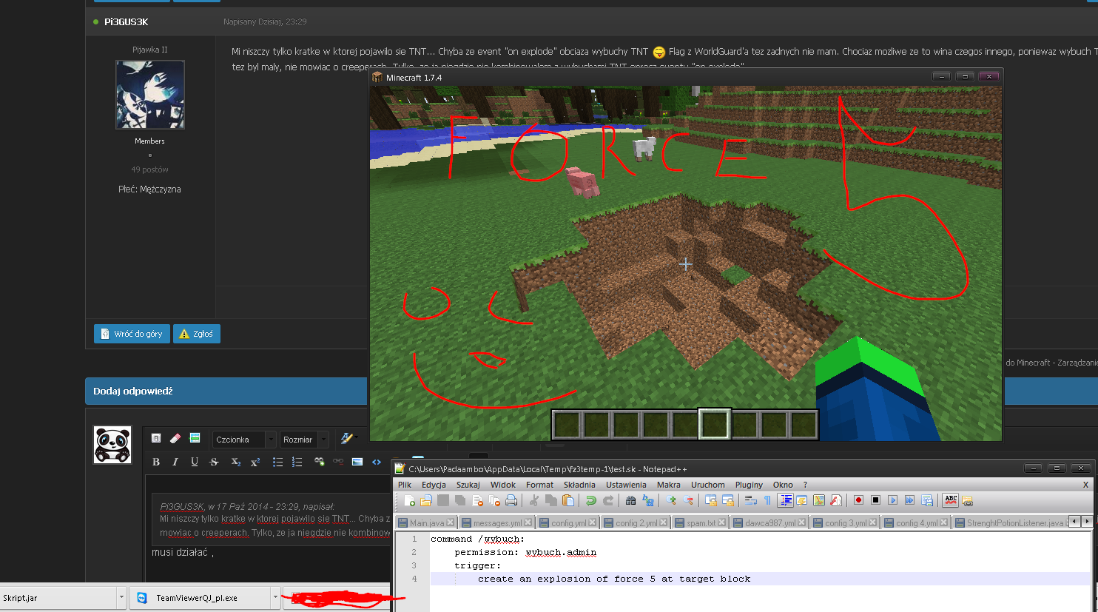Screen dimensions: 1098x612
Task: Click the Zoom In magnifier icon
Action: (670, 500)
